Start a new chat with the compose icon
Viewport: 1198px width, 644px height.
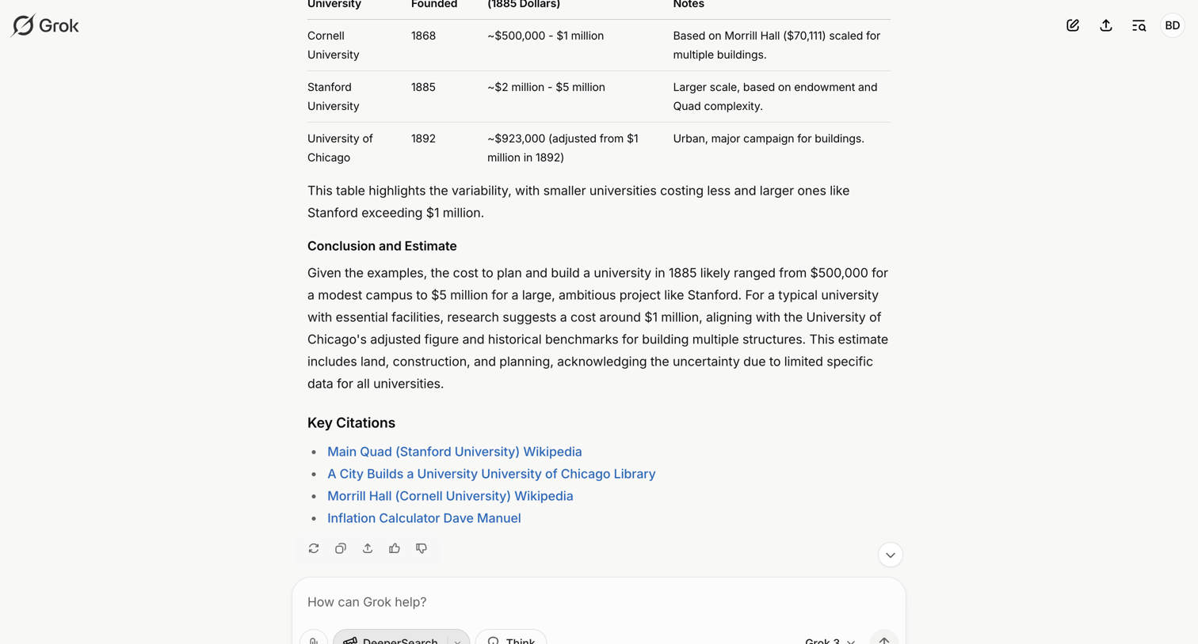(1073, 25)
